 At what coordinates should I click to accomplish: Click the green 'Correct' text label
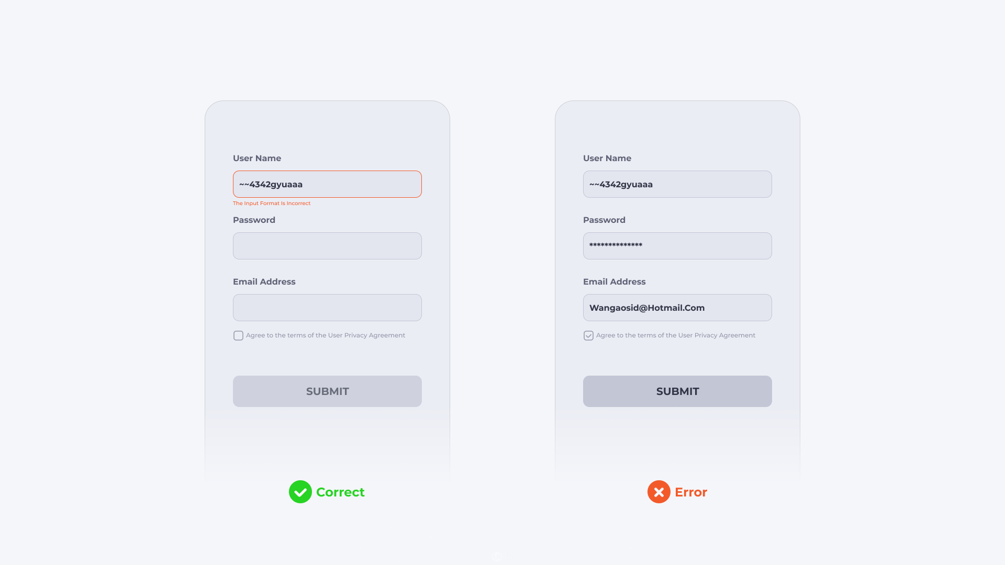tap(340, 492)
